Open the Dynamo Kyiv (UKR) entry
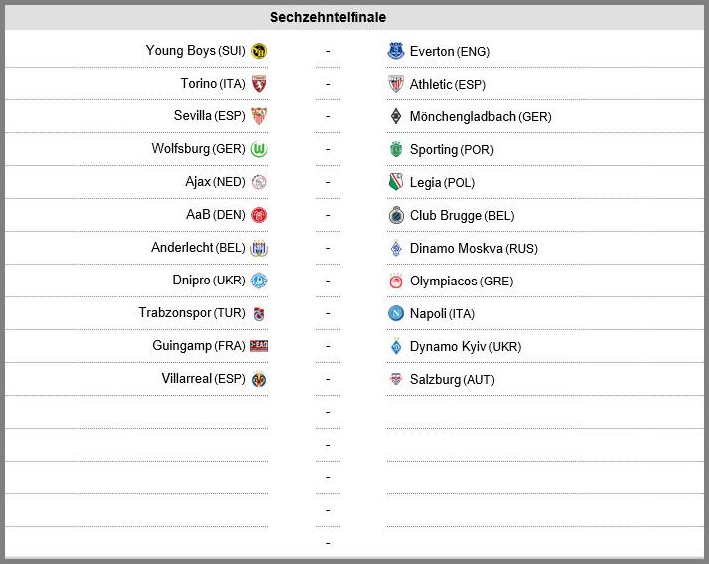The image size is (709, 564). [465, 346]
